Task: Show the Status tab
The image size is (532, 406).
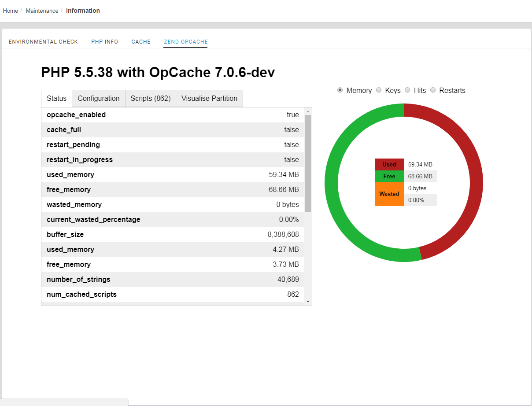Action: click(x=57, y=99)
